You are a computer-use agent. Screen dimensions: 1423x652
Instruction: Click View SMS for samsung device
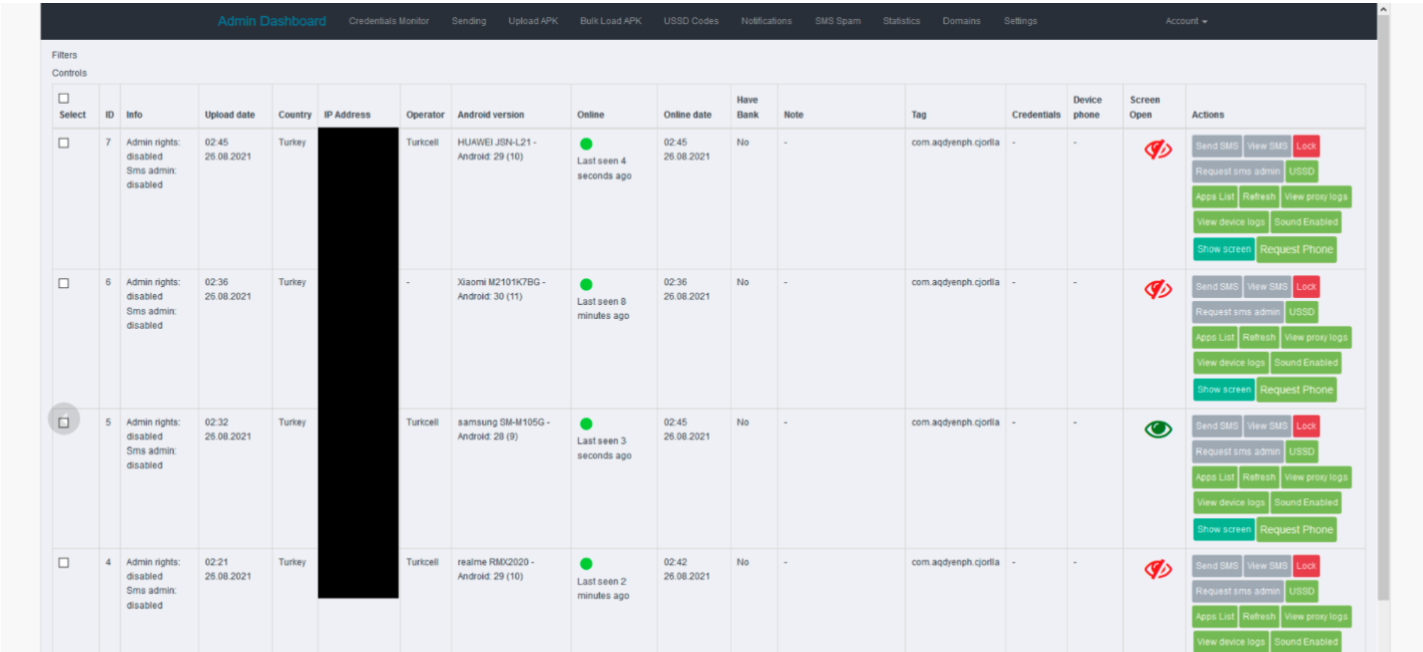[x=1267, y=426]
